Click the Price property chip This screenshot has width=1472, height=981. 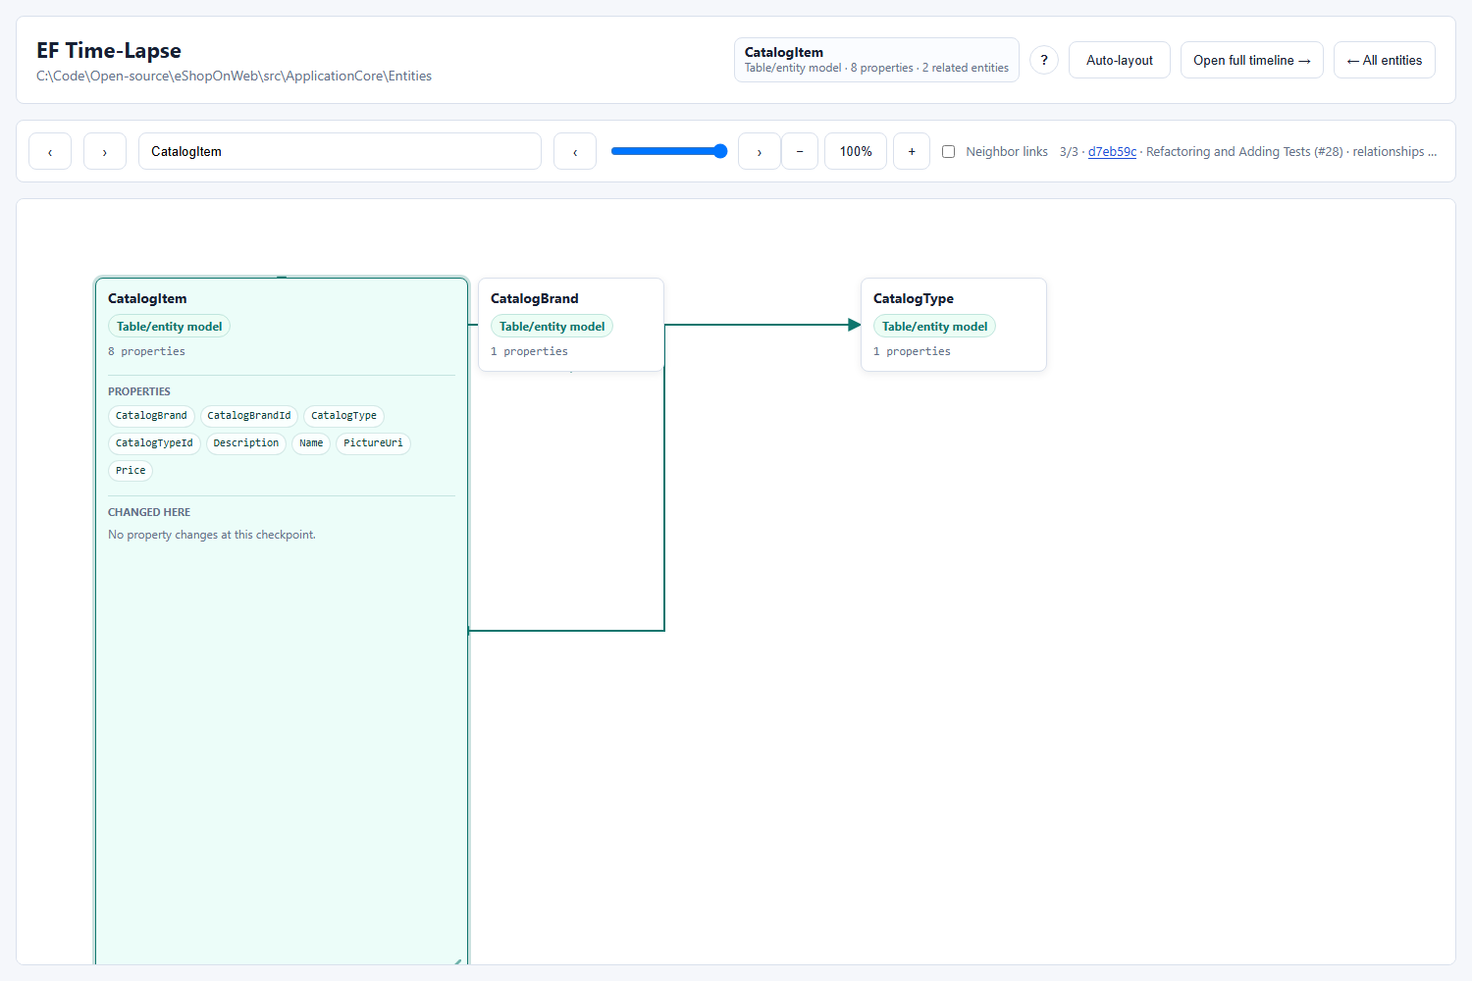click(x=131, y=471)
